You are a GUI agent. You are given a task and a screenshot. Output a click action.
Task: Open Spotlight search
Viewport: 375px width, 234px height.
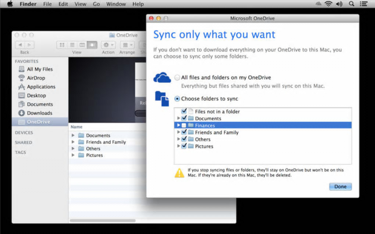(351, 4)
